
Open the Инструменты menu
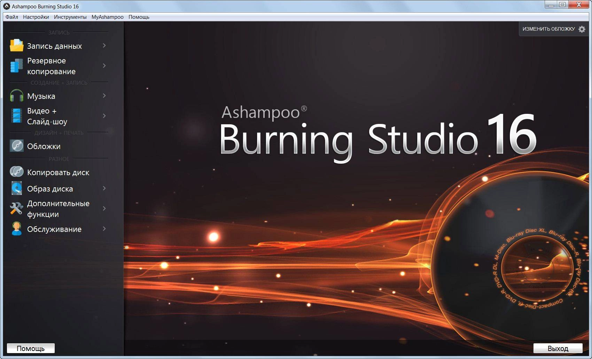[x=70, y=17]
